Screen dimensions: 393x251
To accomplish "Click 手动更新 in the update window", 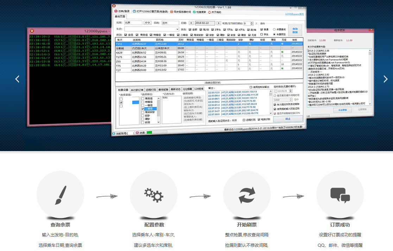I will coord(343,110).
